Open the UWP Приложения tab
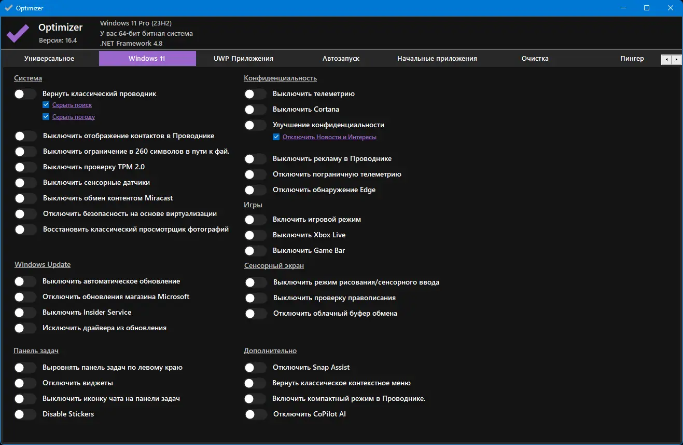Image resolution: width=683 pixels, height=445 pixels. point(243,59)
